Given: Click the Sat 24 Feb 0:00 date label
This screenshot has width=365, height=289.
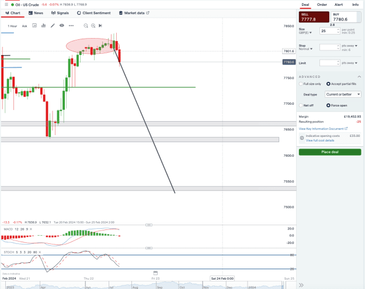Looking at the screenshot, I should [x=223, y=278].
